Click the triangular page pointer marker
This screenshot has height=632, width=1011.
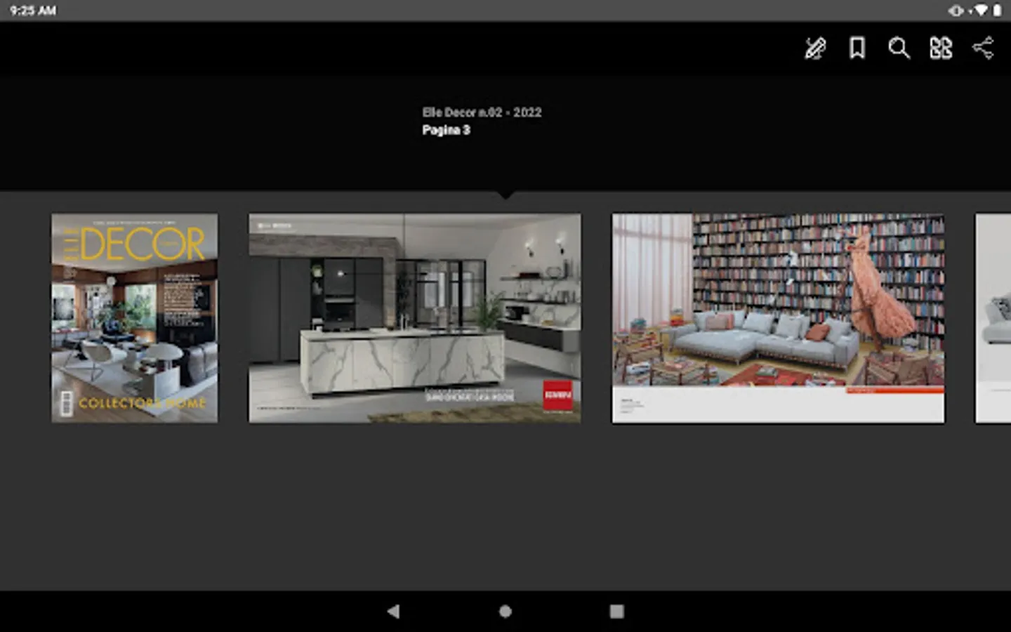505,195
